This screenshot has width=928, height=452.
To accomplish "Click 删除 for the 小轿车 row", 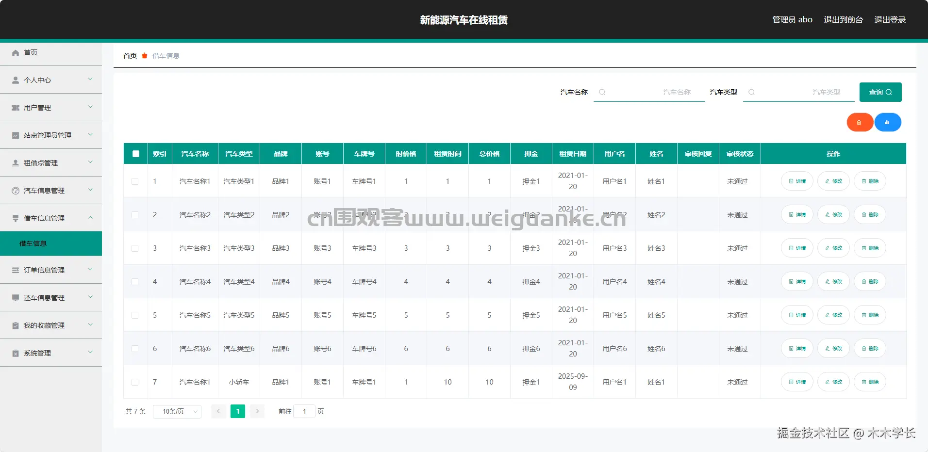I will click(870, 382).
